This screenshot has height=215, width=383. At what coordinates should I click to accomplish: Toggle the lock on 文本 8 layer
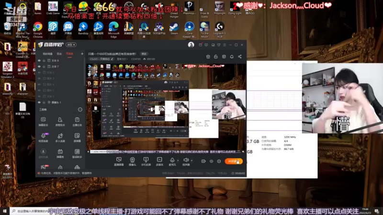click(44, 61)
